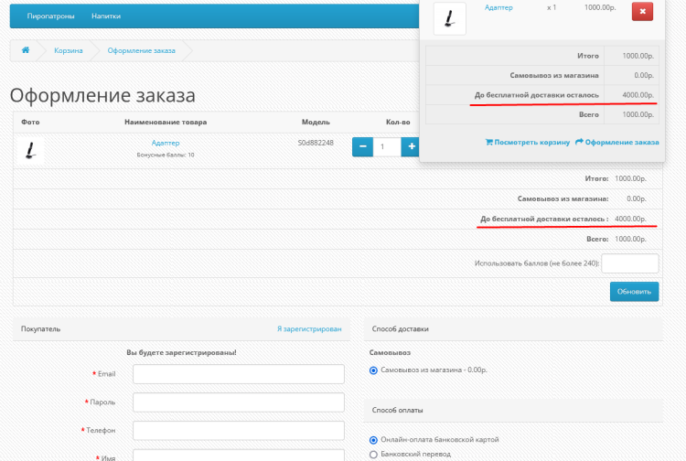Click the bonus points input field
The image size is (686, 461).
coord(630,263)
